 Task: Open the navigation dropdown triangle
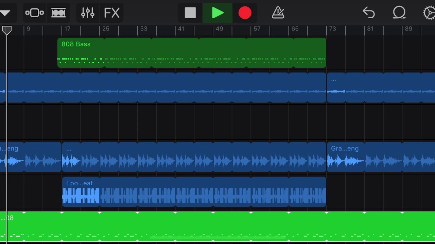coord(5,13)
